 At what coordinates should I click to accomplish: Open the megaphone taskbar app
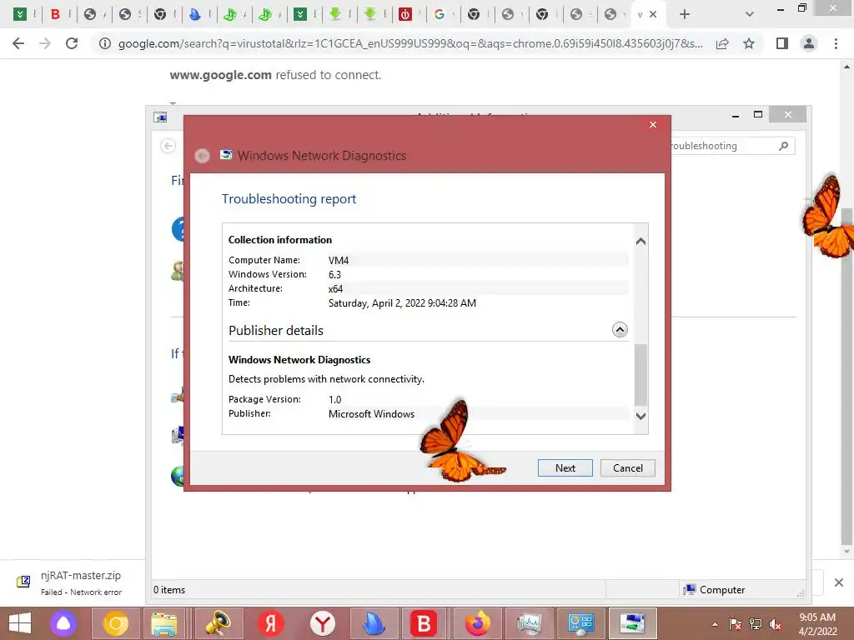(x=218, y=623)
